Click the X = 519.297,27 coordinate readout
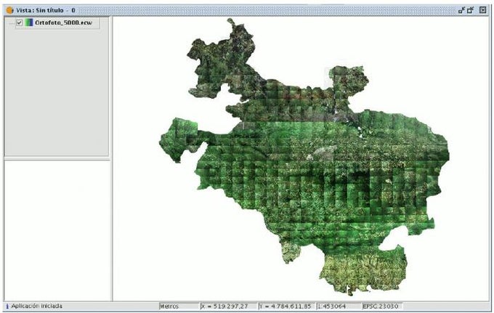Screen dimensions: 494x313 pyautogui.click(x=228, y=306)
